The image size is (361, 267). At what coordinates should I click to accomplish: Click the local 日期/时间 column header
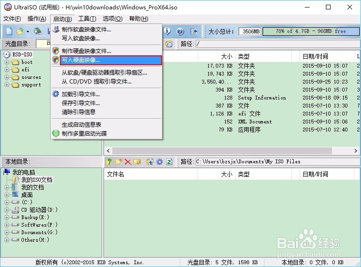tap(327, 174)
